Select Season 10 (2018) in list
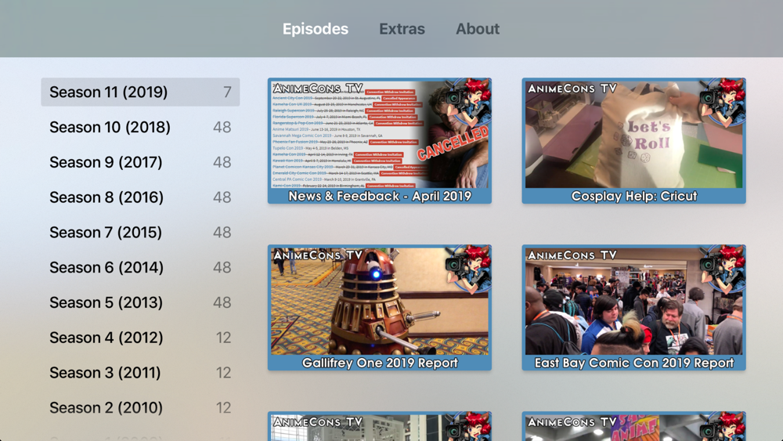 point(140,127)
